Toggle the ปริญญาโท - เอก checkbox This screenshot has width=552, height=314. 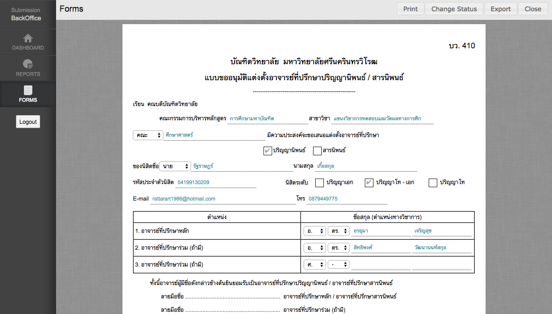tap(369, 182)
